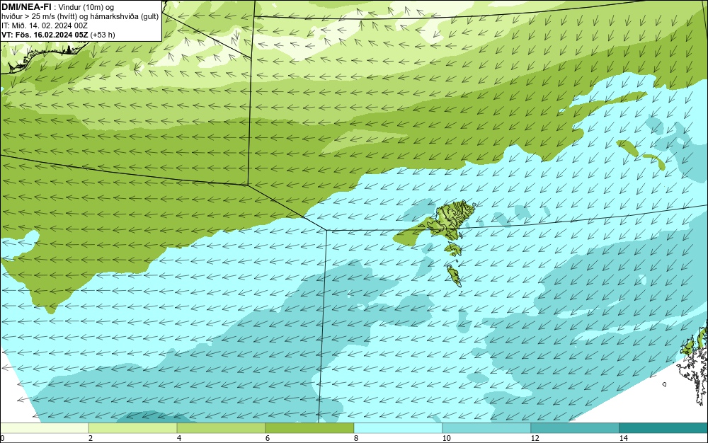
Task: Click legend tick label '2'
Action: tap(91, 439)
